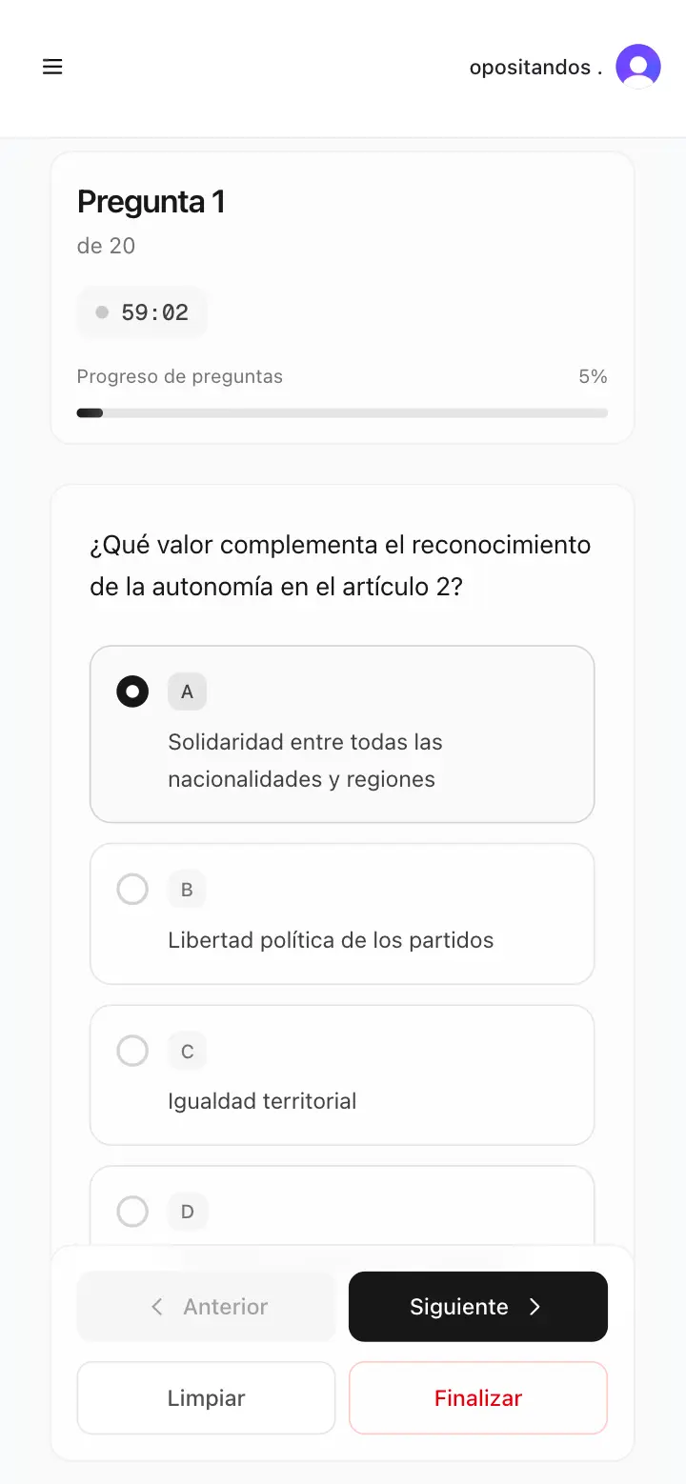Click the question progress bar
The height and width of the screenshot is (1484, 686).
(342, 413)
